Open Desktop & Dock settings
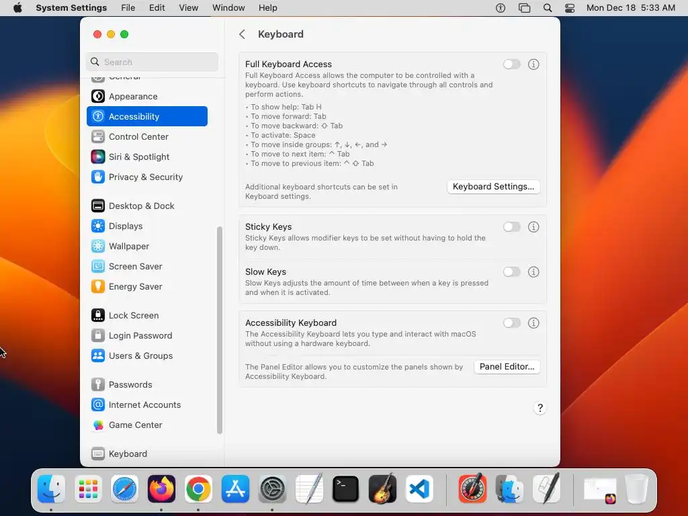Screen dimensions: 688x516 click(147, 206)
